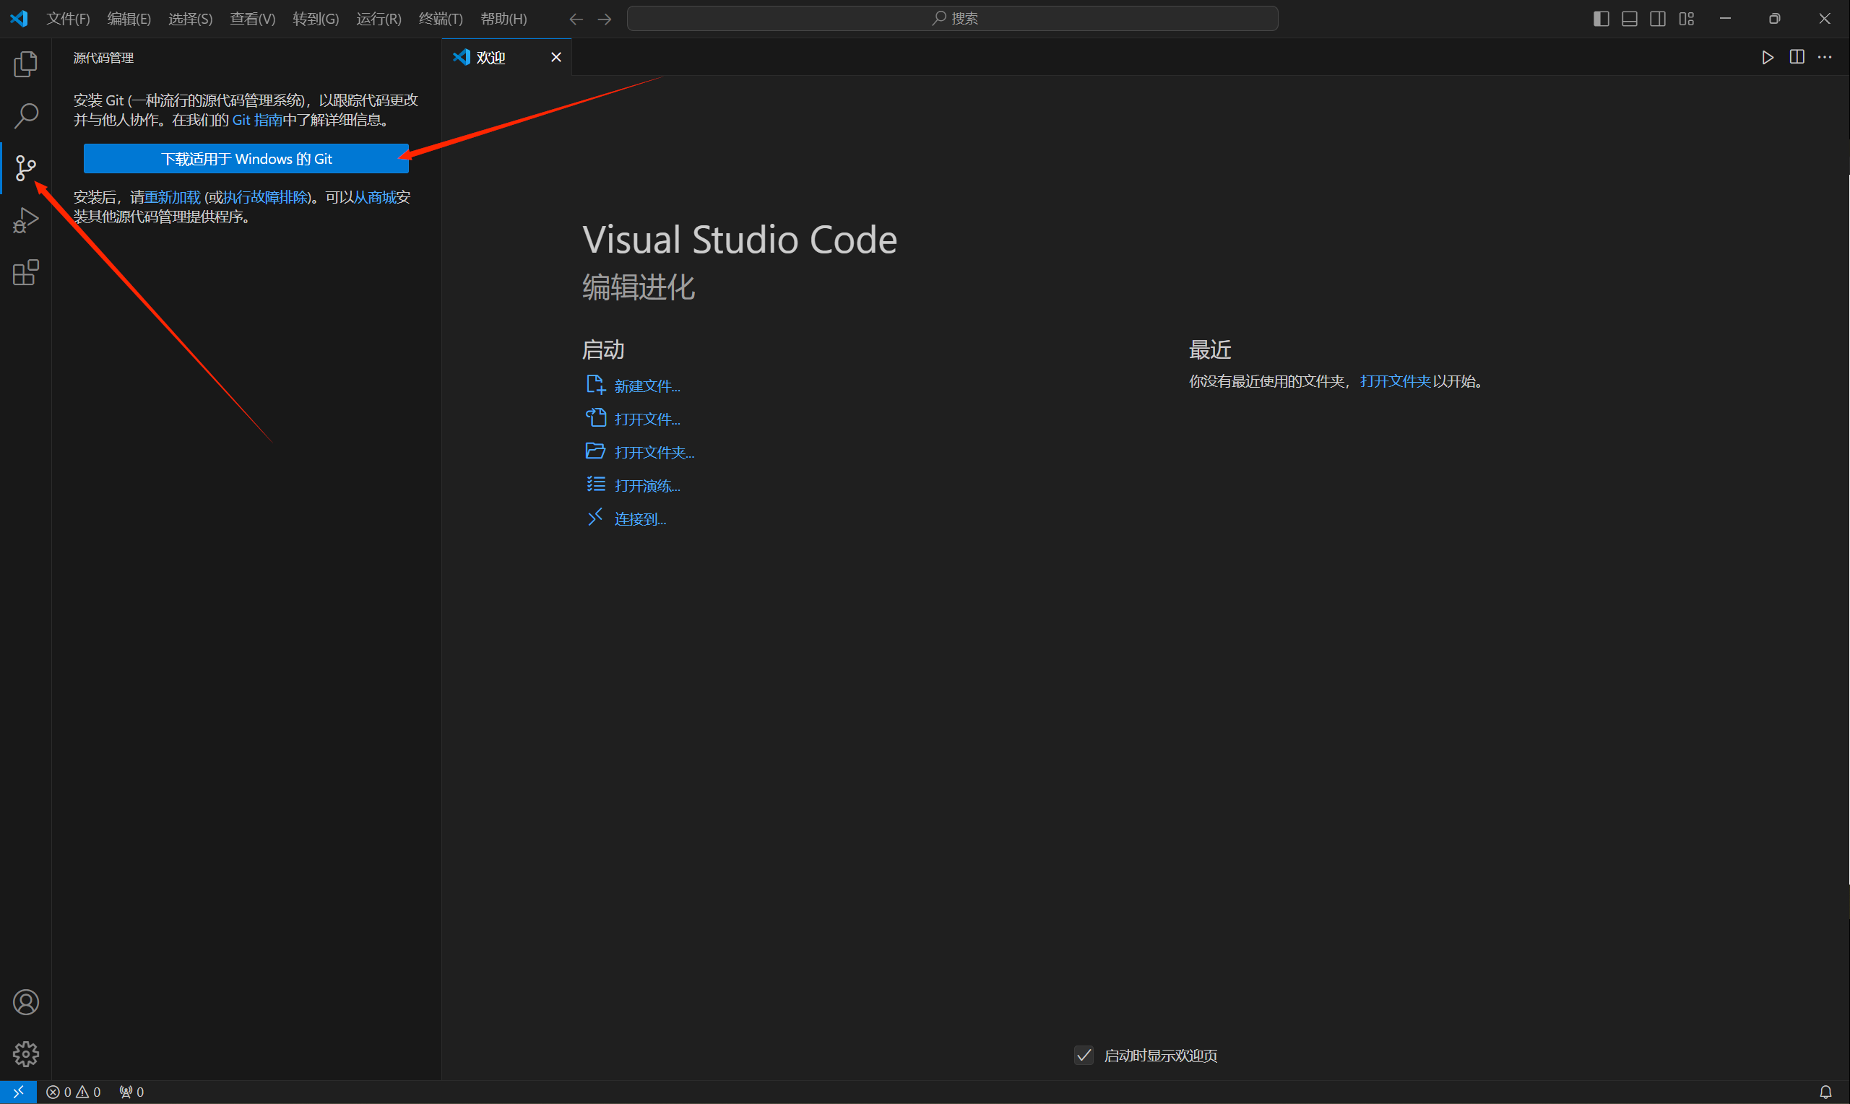Open the 帮助(H) menu
This screenshot has width=1850, height=1104.
click(503, 19)
